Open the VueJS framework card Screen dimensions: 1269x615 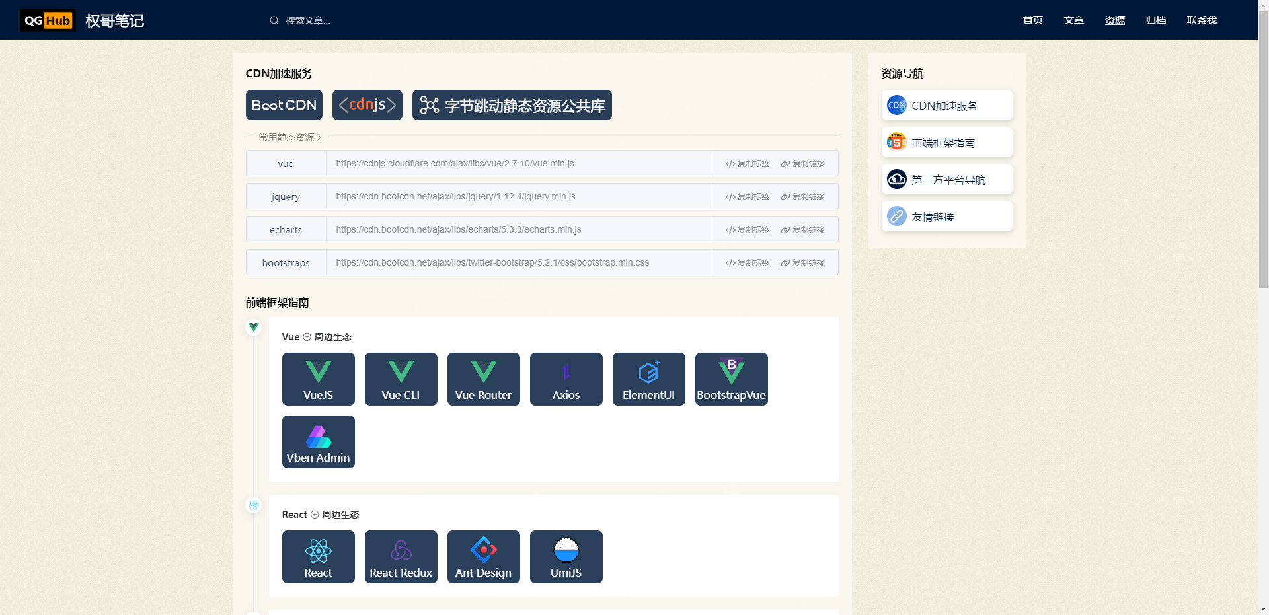coord(318,379)
